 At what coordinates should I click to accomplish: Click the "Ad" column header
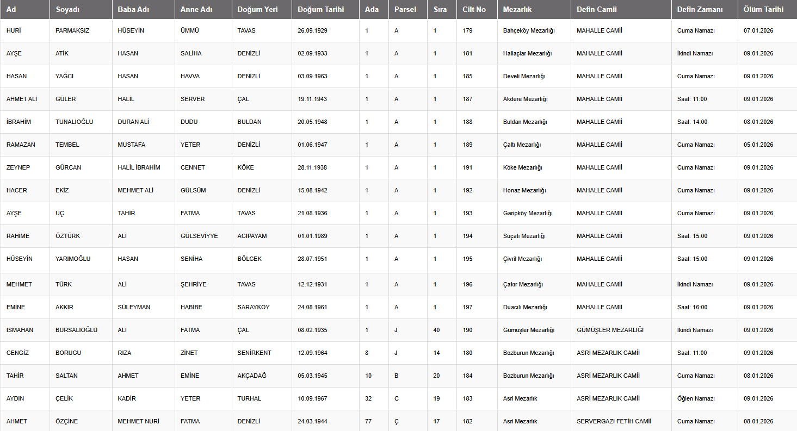click(11, 9)
